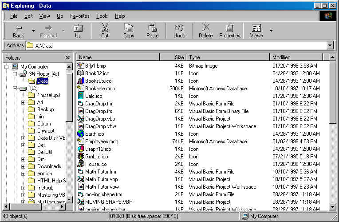The image size is (339, 222).
Task: Open the Favorites menu
Action: (x=79, y=16)
